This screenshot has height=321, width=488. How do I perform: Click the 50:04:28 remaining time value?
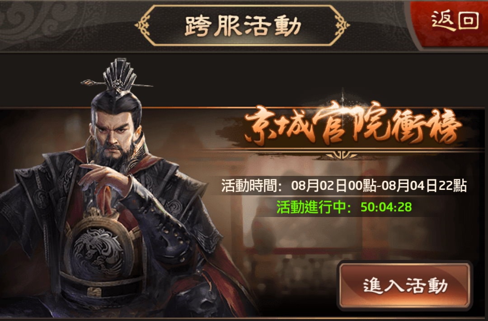386,207
